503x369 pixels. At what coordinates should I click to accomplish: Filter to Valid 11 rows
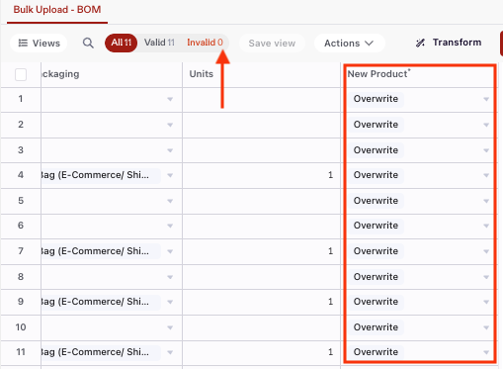[x=159, y=43]
